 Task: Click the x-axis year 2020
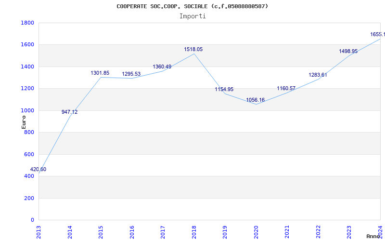[256, 232]
